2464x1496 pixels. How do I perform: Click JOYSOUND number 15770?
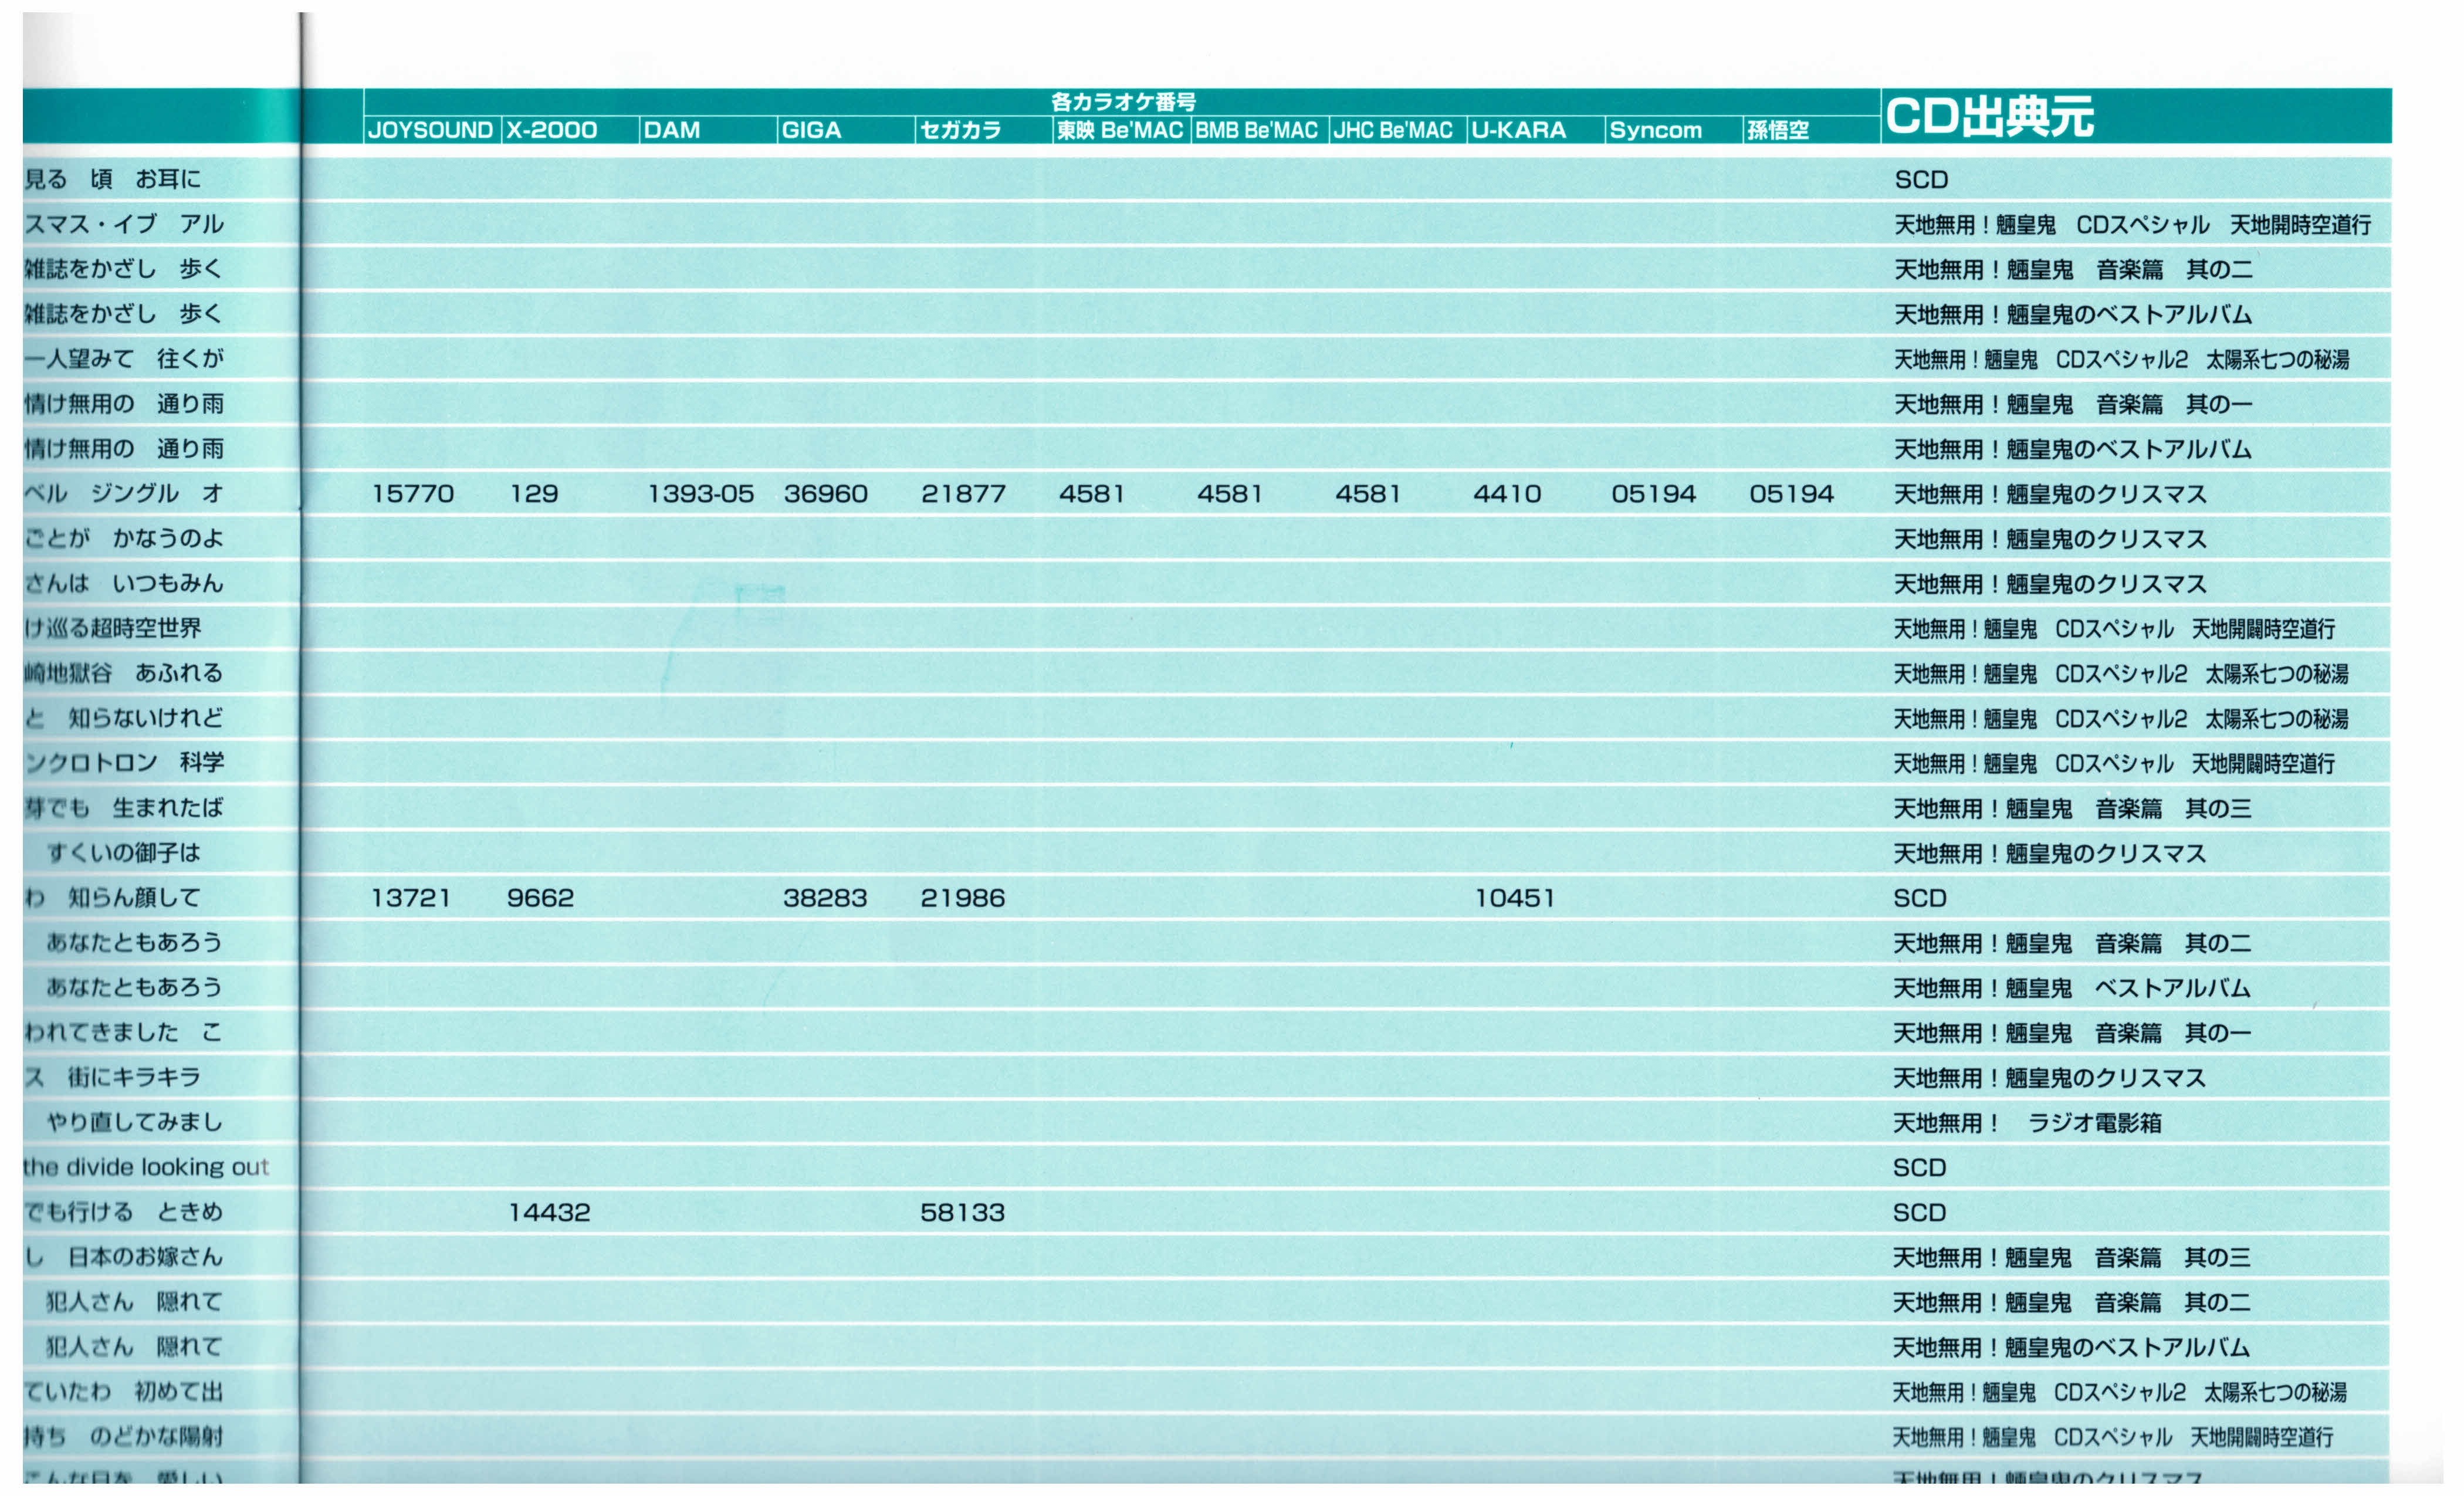click(412, 494)
